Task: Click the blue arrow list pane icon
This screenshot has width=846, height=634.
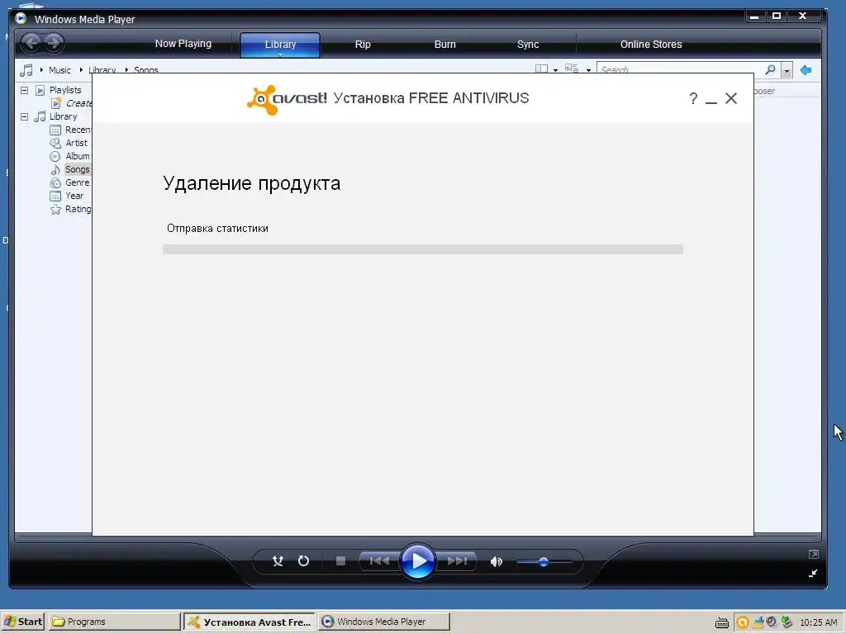Action: (x=806, y=70)
